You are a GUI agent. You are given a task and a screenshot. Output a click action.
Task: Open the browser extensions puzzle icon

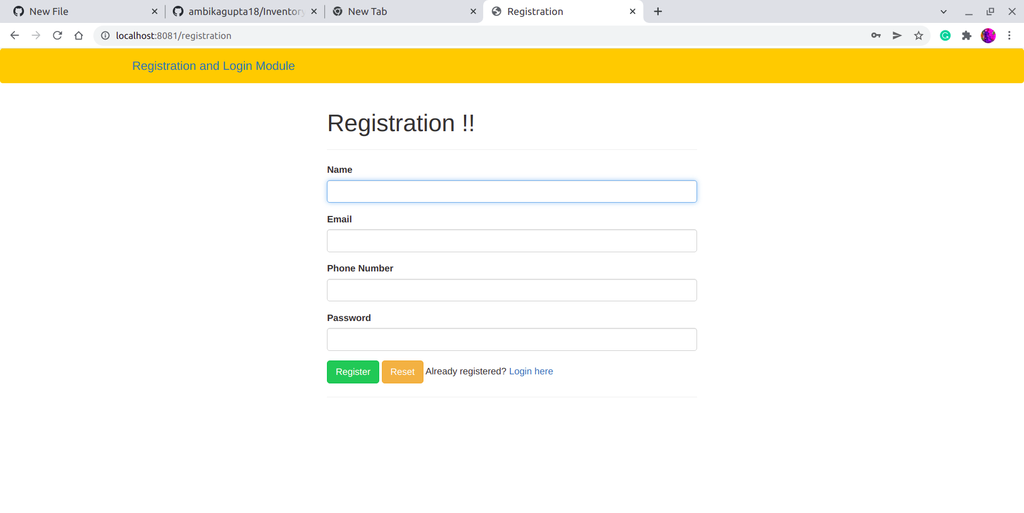pos(967,35)
